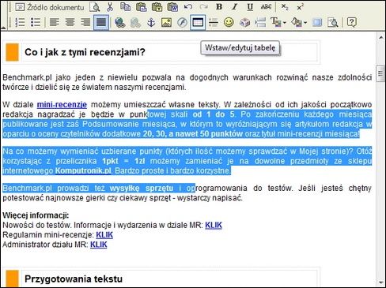This screenshot has width=386, height=288.
Task: Click the vertical scrollbar thumb
Action: (380, 73)
